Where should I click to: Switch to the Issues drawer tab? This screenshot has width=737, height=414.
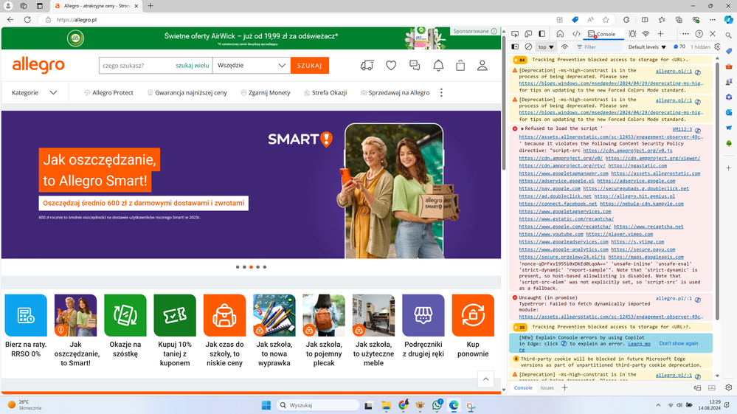pyautogui.click(x=547, y=387)
